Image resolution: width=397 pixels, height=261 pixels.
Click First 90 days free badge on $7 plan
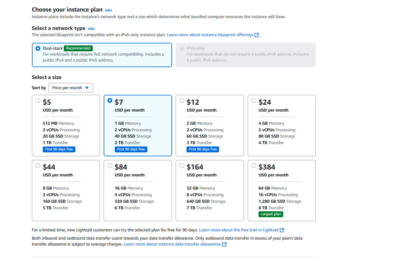click(x=131, y=149)
